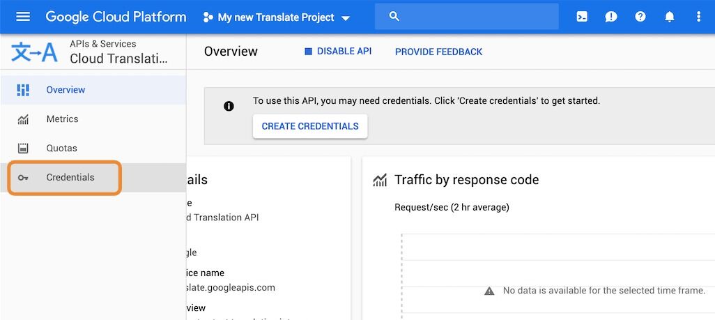The image size is (715, 320).
Task: Open the three-dot more options menu
Action: click(698, 17)
